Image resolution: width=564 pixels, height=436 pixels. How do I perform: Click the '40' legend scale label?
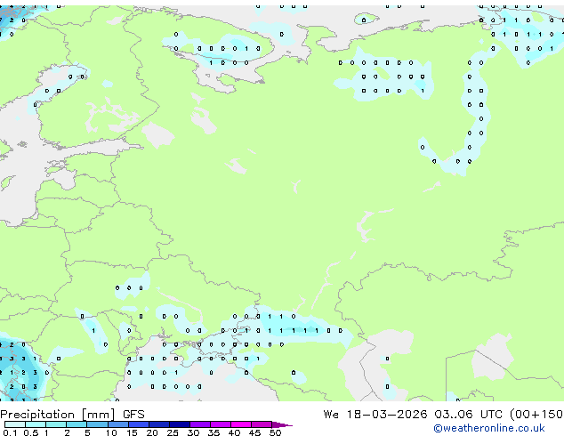(x=234, y=432)
